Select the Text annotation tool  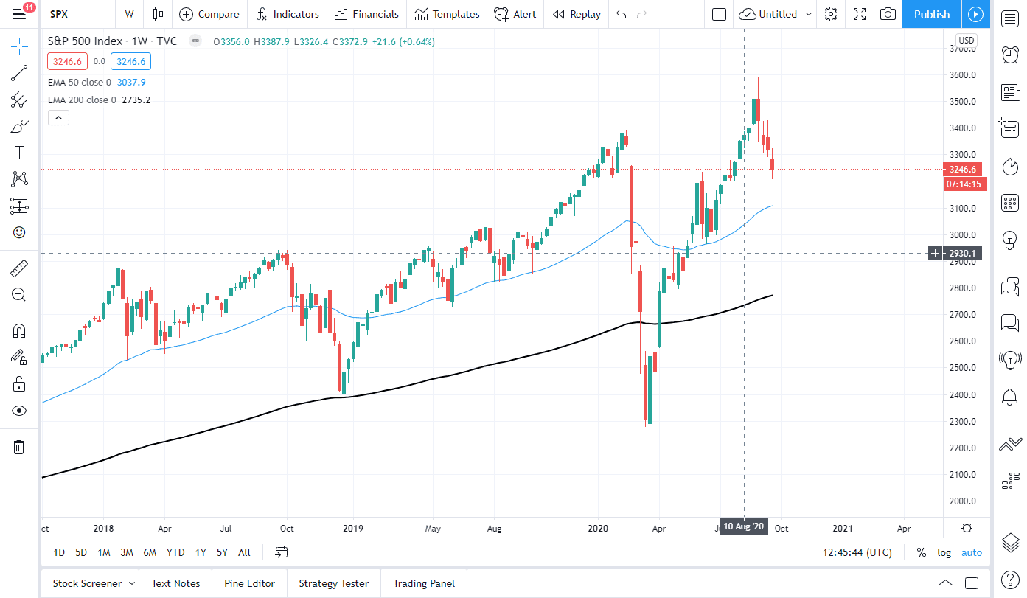[x=19, y=151]
